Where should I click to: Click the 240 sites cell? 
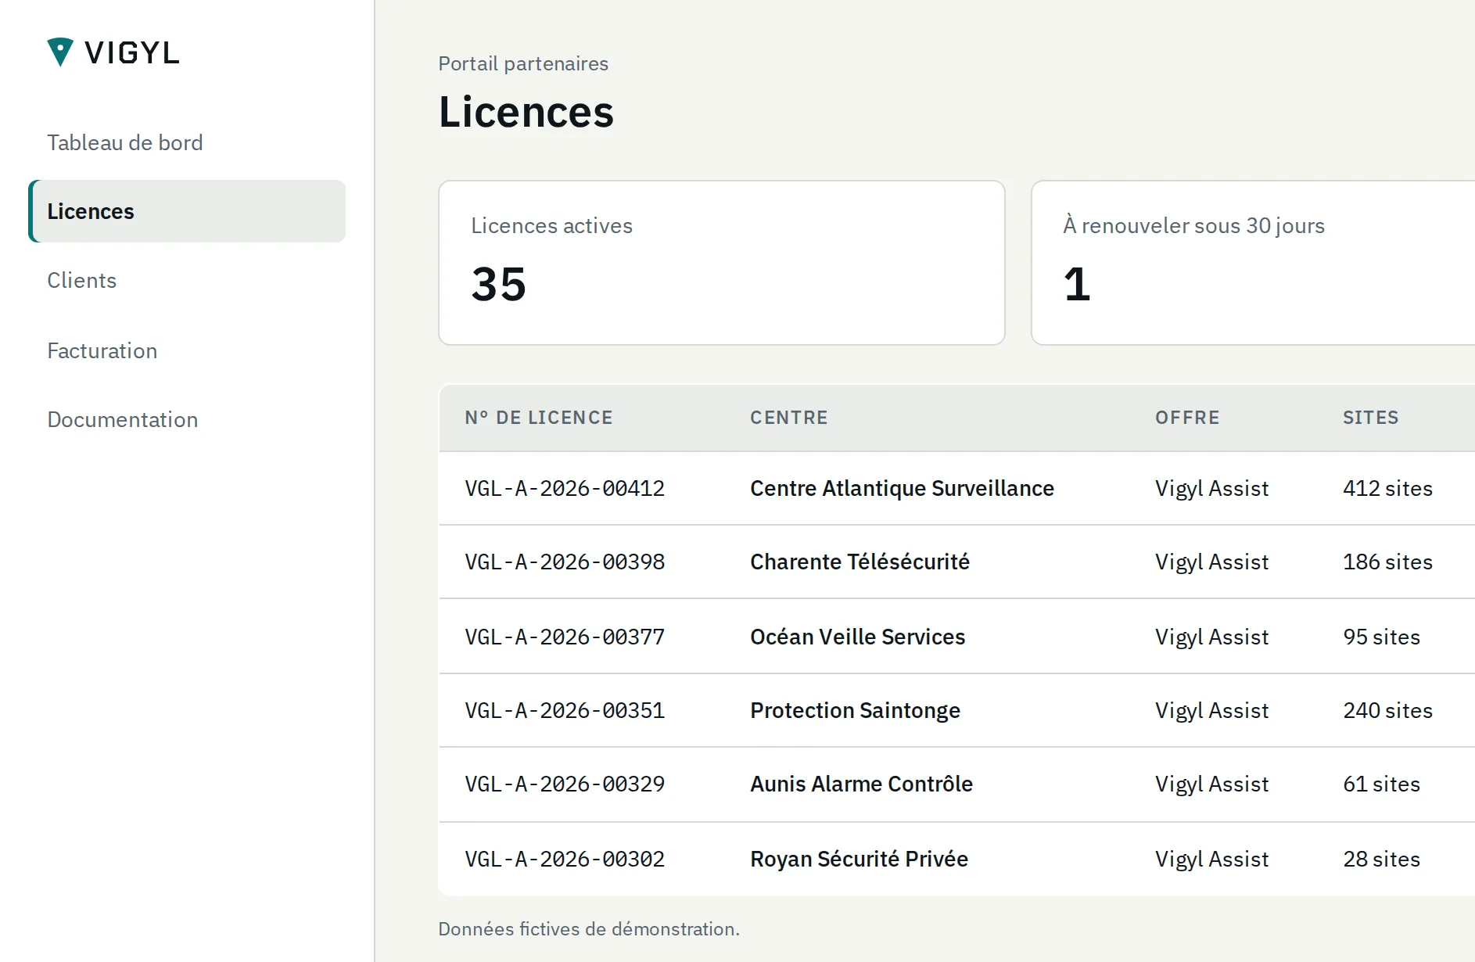click(1387, 710)
